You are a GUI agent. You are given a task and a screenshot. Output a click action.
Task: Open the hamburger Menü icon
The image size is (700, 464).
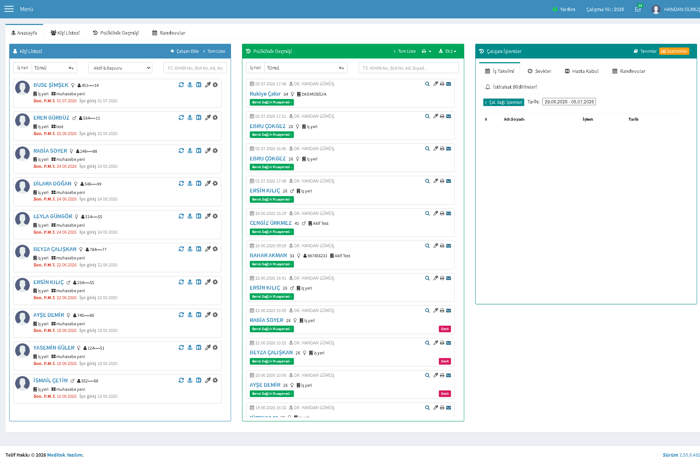9,9
